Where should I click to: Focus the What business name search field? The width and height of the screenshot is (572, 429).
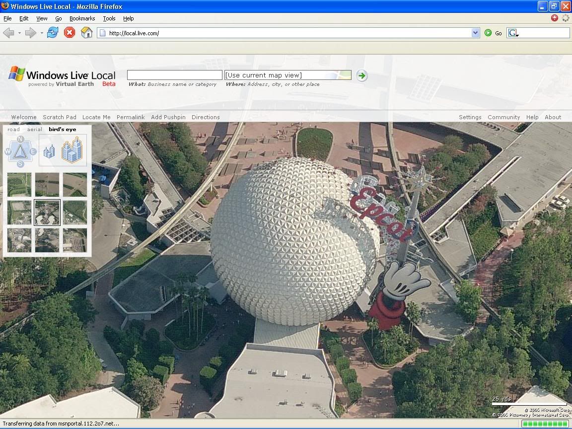tap(174, 75)
